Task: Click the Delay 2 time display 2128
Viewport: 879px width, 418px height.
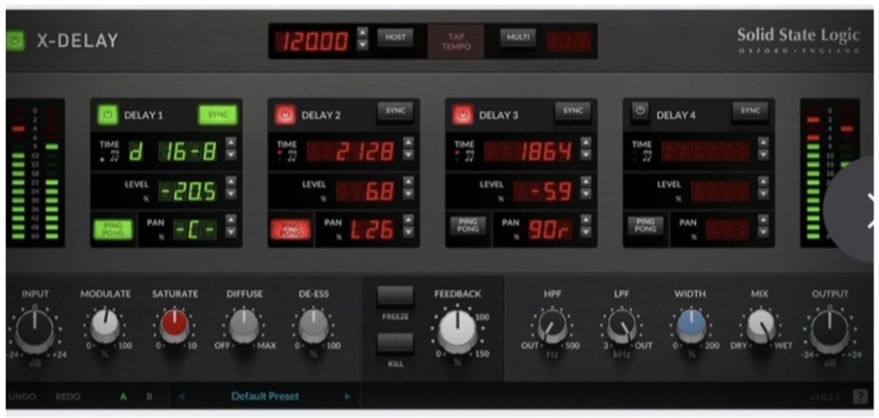Action: [350, 151]
